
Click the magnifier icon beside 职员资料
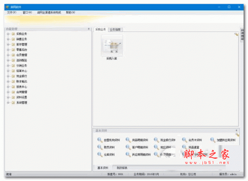[100, 147]
